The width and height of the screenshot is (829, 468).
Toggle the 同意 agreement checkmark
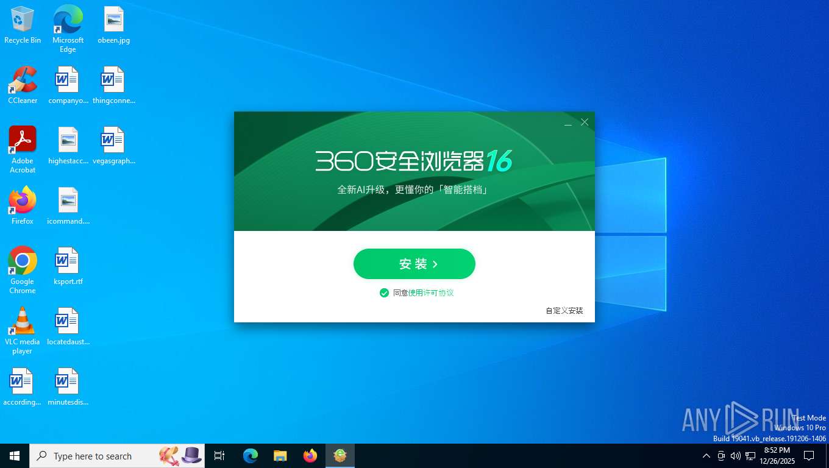(x=384, y=293)
